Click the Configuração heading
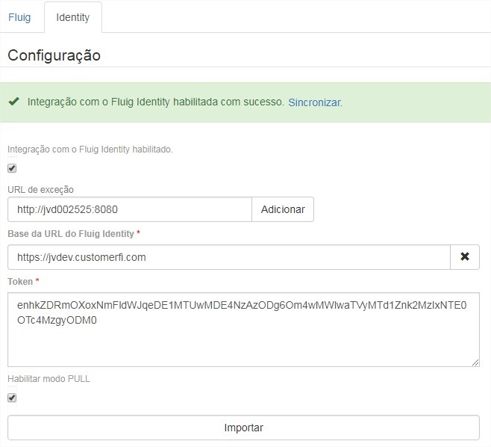Screen dimensions: 491x447 (x=54, y=55)
